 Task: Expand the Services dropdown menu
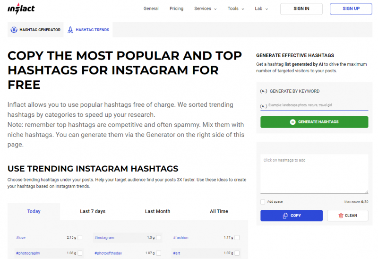pyautogui.click(x=205, y=9)
